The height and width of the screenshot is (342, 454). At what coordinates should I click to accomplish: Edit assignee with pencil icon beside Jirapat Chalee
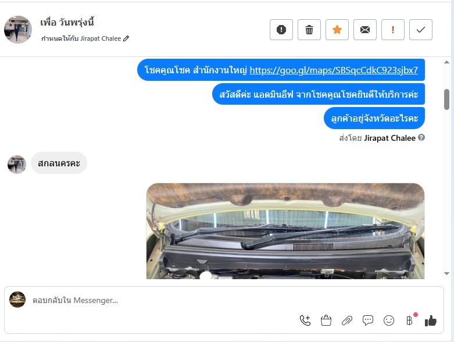pyautogui.click(x=126, y=38)
